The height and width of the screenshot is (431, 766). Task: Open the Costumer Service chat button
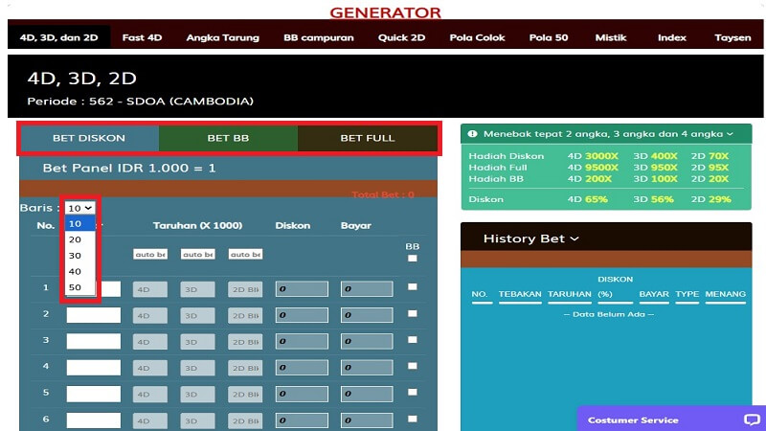click(672, 420)
